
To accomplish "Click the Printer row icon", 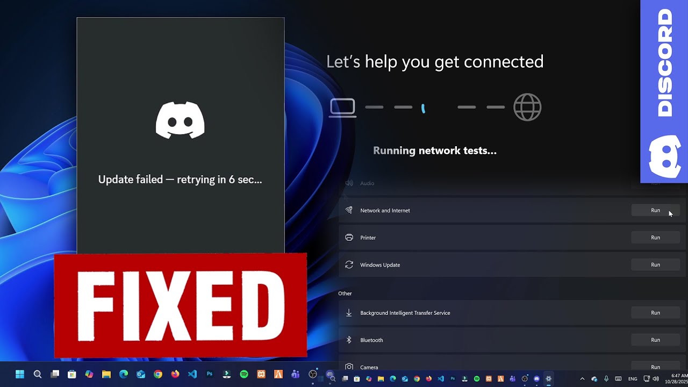I will pyautogui.click(x=349, y=238).
